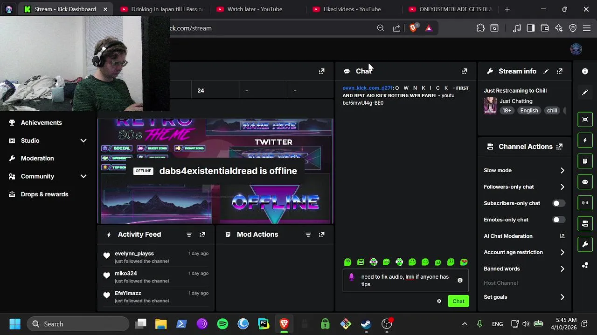Viewport: 597px width, 335px height.
Task: Open the Mod Actions filter icon
Action: (308, 234)
